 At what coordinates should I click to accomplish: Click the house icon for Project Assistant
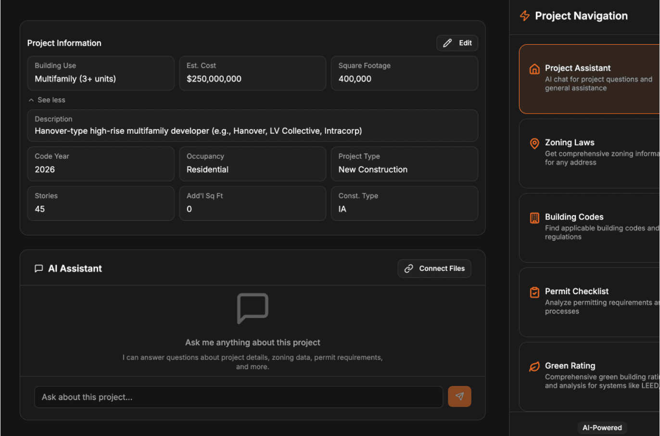[534, 69]
